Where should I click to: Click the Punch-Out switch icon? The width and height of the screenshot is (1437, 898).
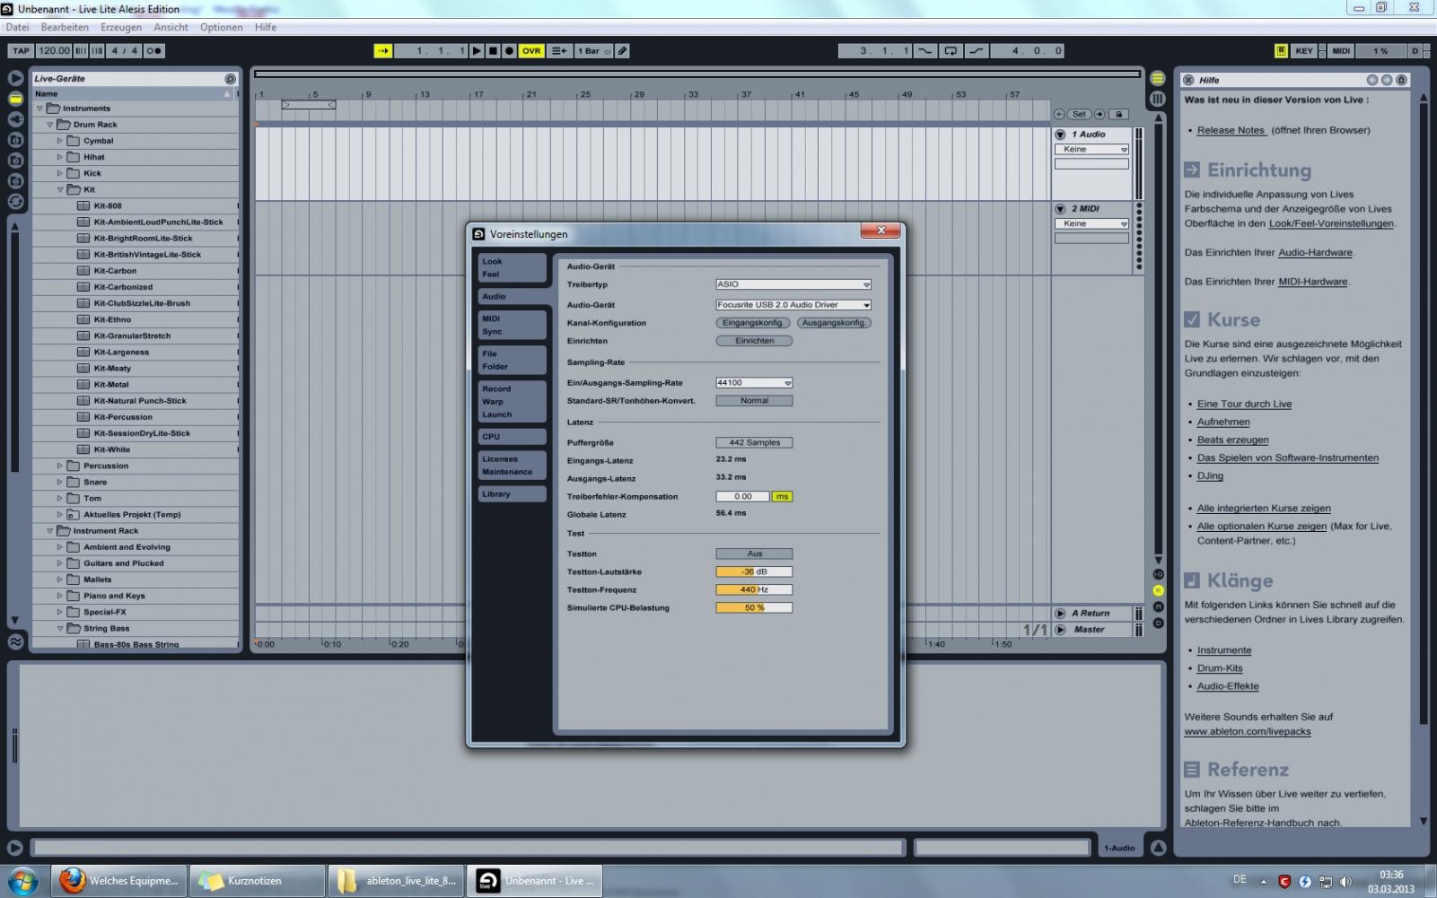point(977,51)
